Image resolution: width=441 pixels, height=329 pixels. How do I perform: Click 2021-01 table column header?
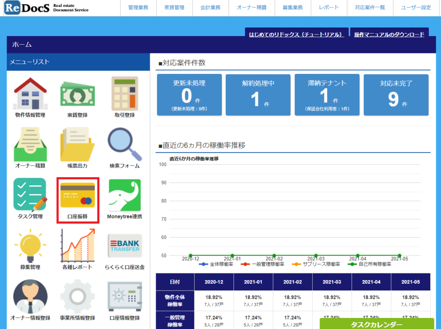click(253, 282)
